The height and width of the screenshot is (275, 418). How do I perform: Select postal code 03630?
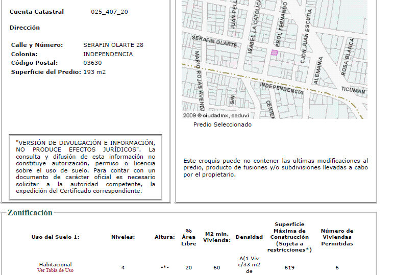[x=92, y=63]
